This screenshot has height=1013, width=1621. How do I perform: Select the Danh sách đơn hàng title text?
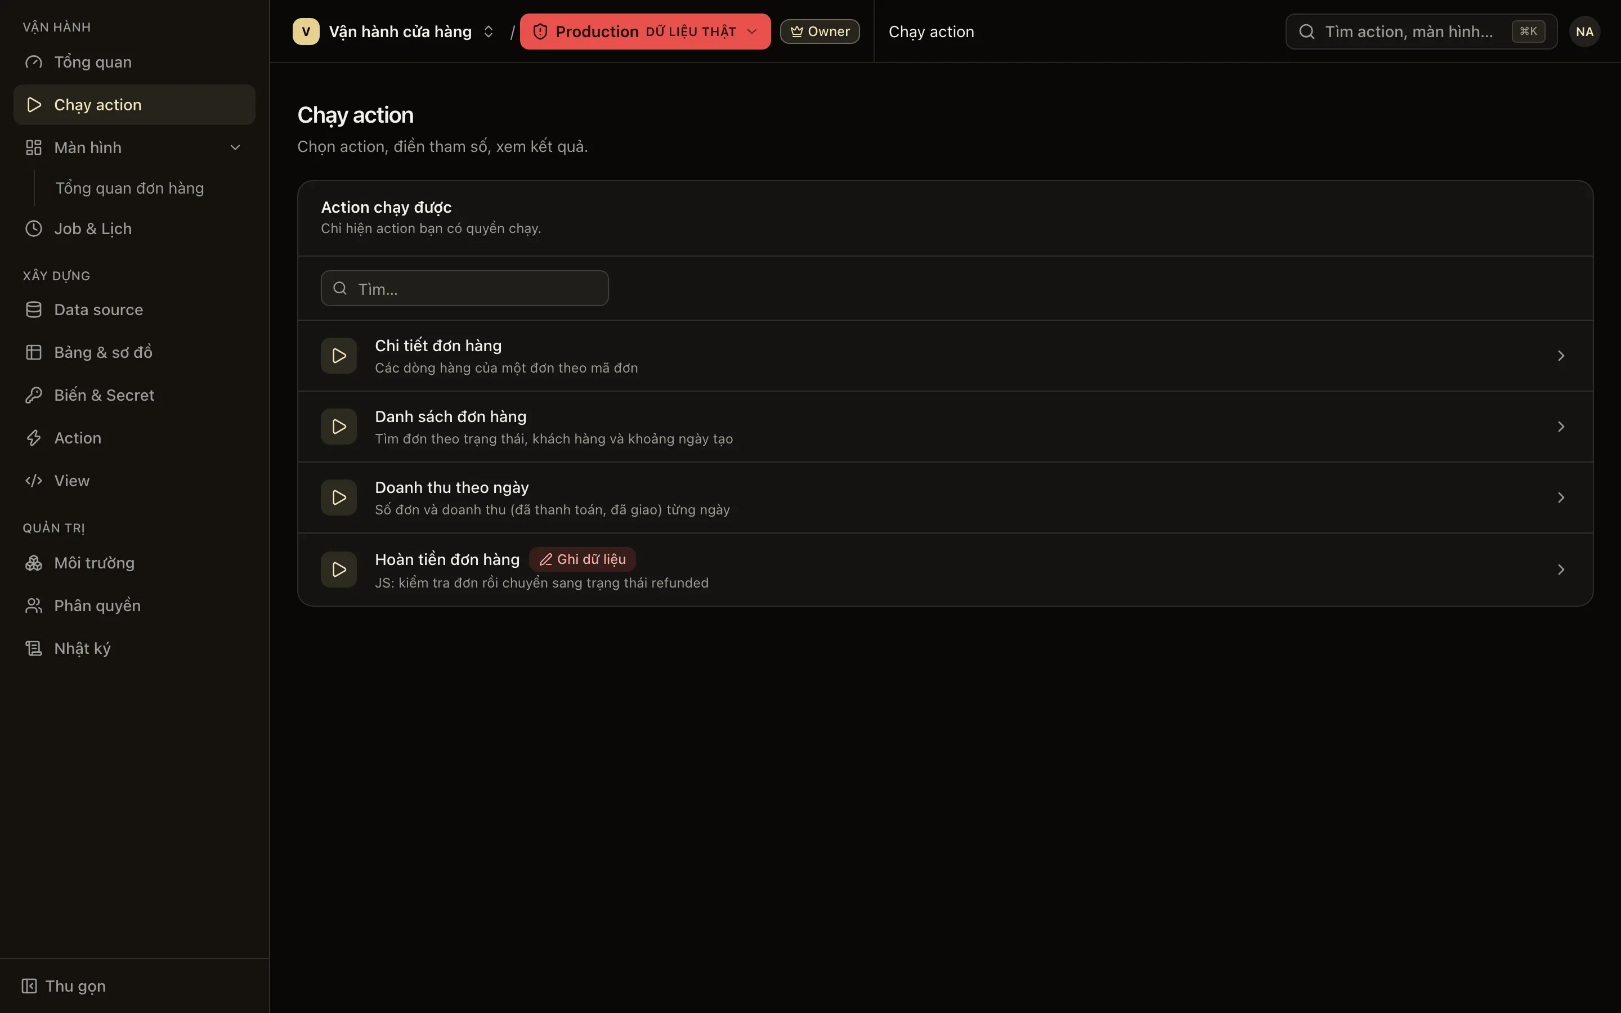tap(451, 416)
